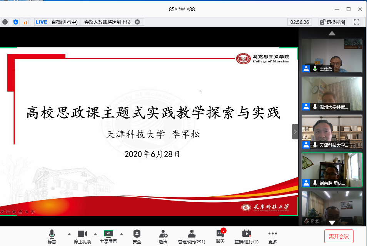This screenshot has height=246, width=367.
Task: Click the red 离开会议 button
Action: [x=339, y=236]
